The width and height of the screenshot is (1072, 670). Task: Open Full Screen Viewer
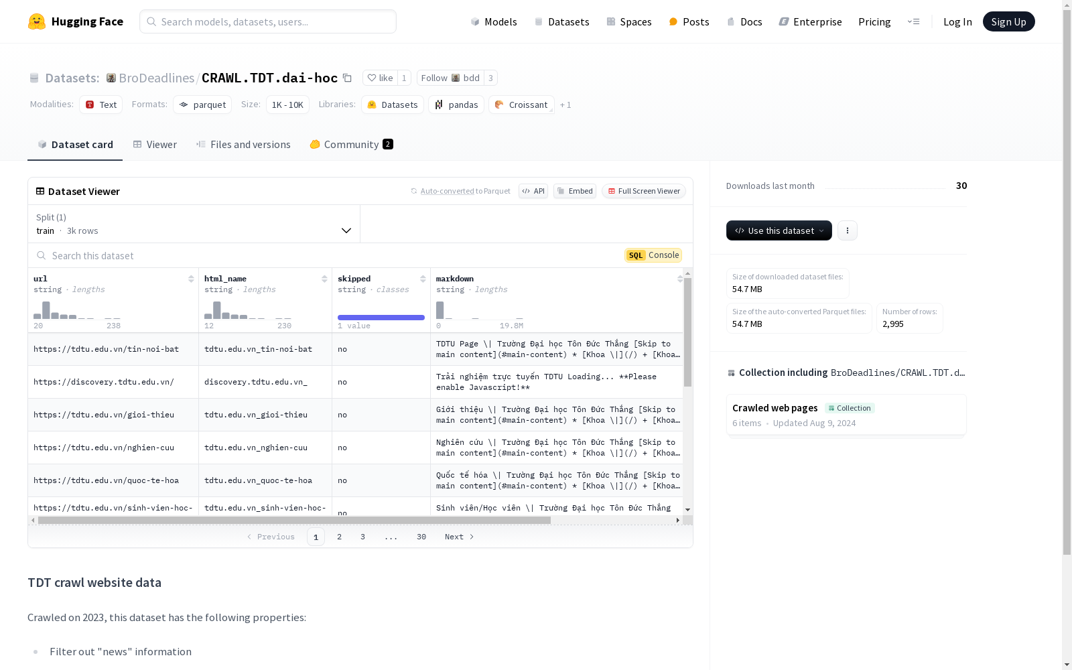[x=644, y=191]
